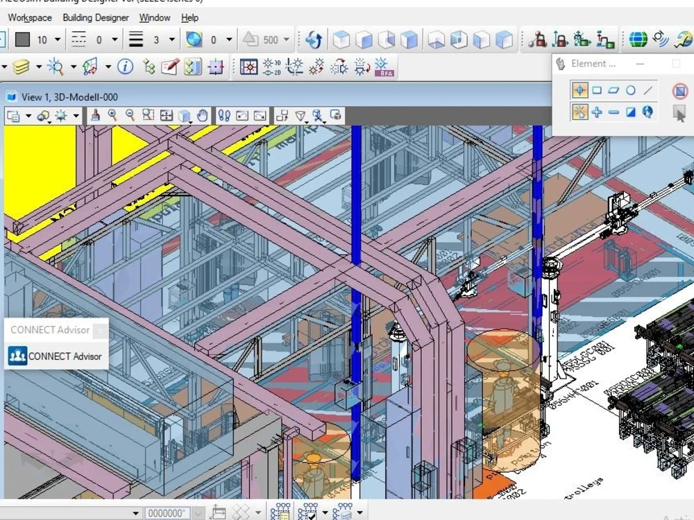
Task: Open the View Attributes dropdown arrow
Action: point(28,116)
